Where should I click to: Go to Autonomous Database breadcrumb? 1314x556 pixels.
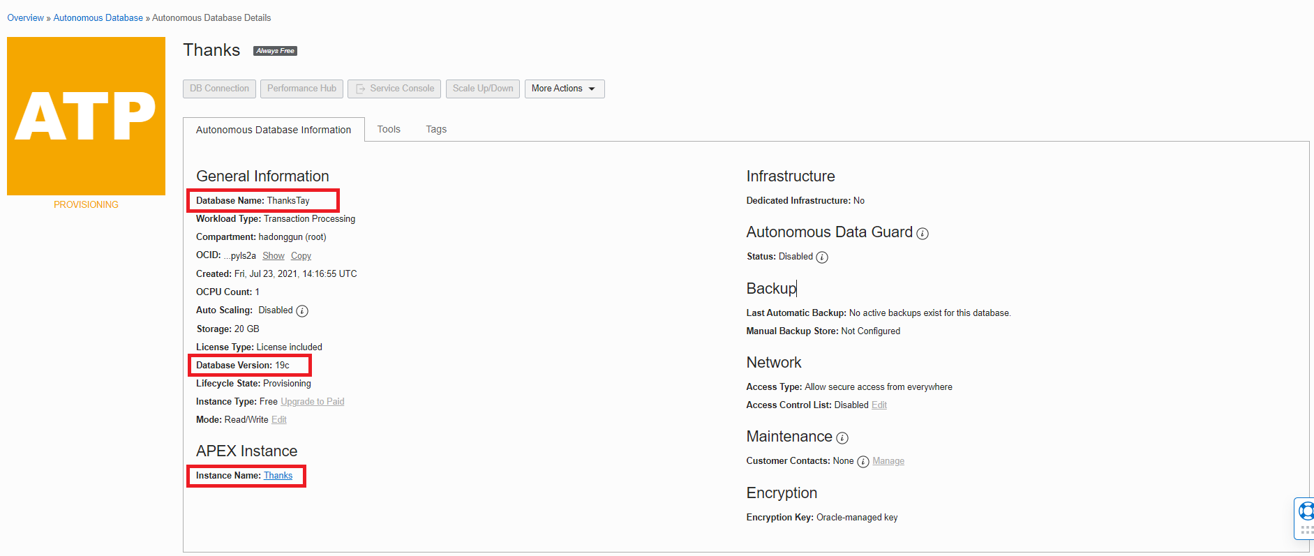coord(98,18)
